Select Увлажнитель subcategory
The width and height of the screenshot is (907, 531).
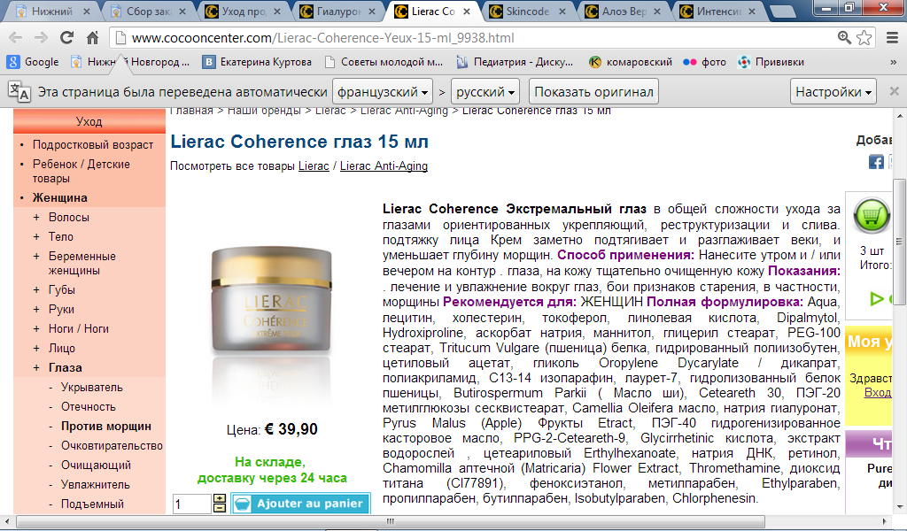pos(96,484)
